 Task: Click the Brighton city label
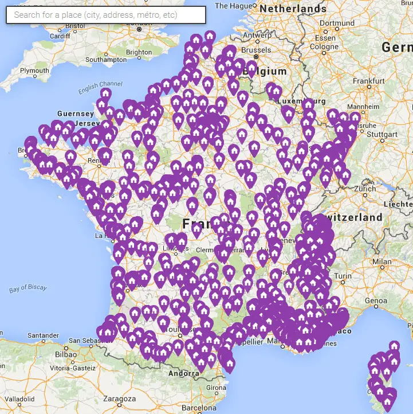pos(139,52)
